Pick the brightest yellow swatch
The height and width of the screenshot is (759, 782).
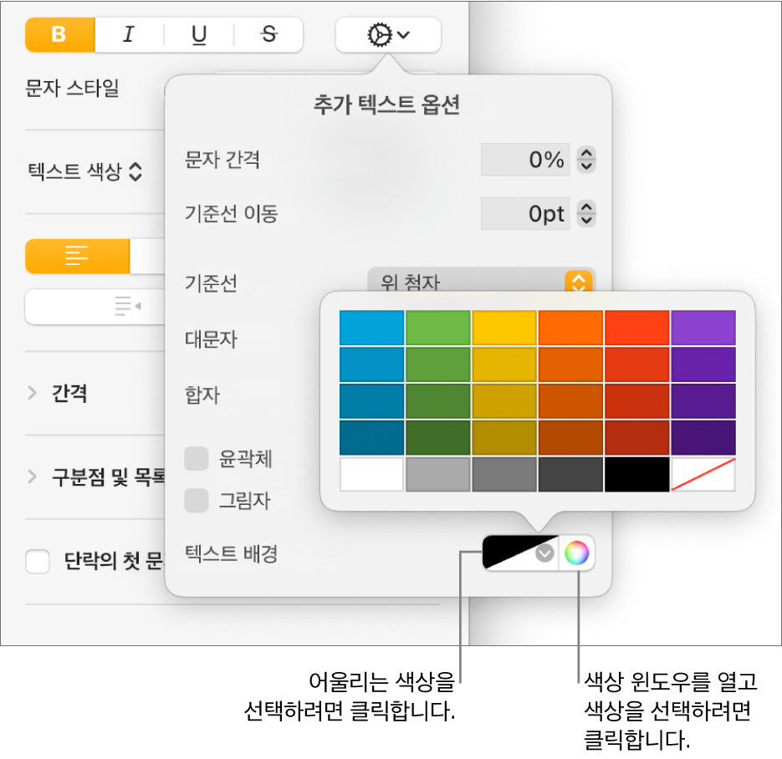pyautogui.click(x=504, y=328)
